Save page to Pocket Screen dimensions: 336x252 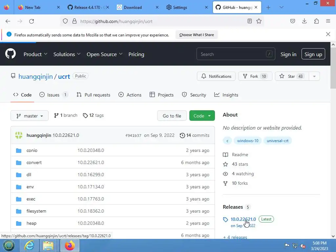pos(293,21)
